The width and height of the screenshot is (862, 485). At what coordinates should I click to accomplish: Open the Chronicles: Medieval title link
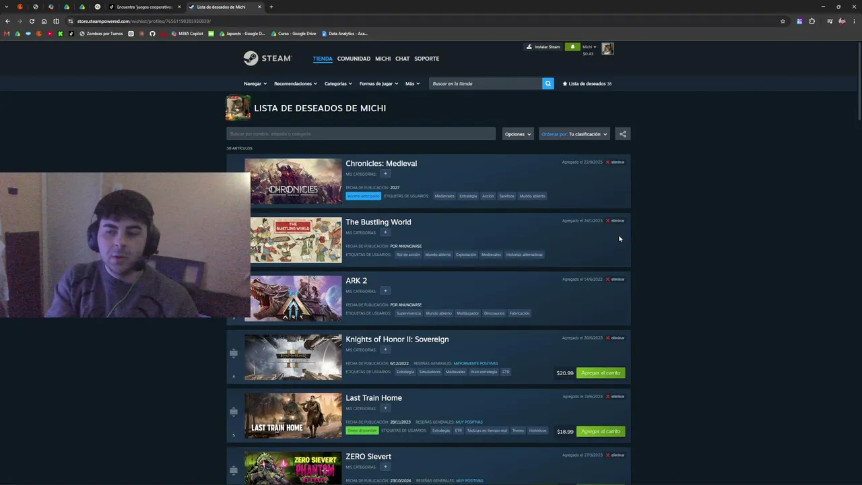(381, 163)
